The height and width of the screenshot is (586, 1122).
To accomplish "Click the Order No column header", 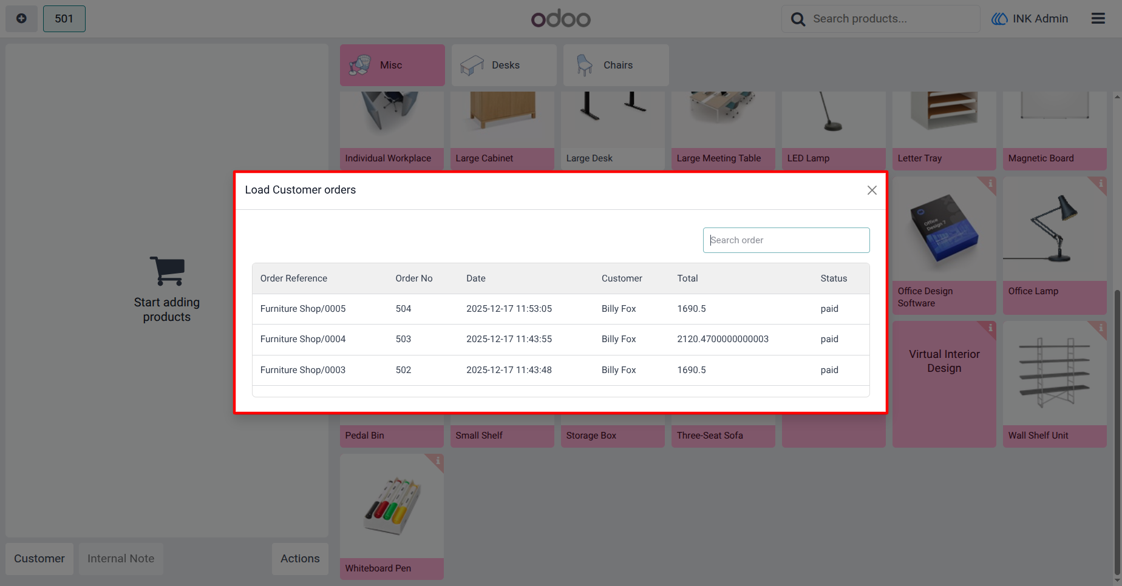I will tap(414, 278).
